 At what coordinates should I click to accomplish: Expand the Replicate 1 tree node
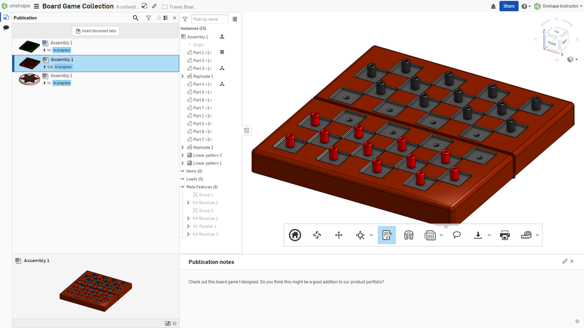(182, 77)
